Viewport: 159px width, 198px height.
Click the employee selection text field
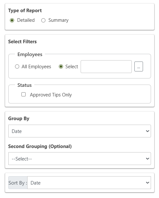point(106,67)
